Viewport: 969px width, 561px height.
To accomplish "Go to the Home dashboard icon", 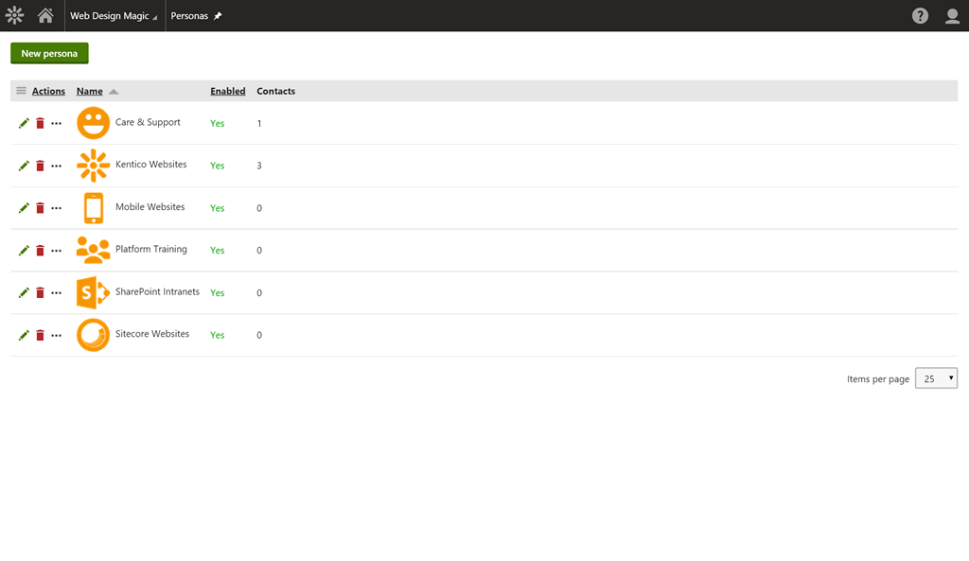I will pyautogui.click(x=45, y=15).
